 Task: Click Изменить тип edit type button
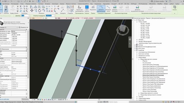23,27
